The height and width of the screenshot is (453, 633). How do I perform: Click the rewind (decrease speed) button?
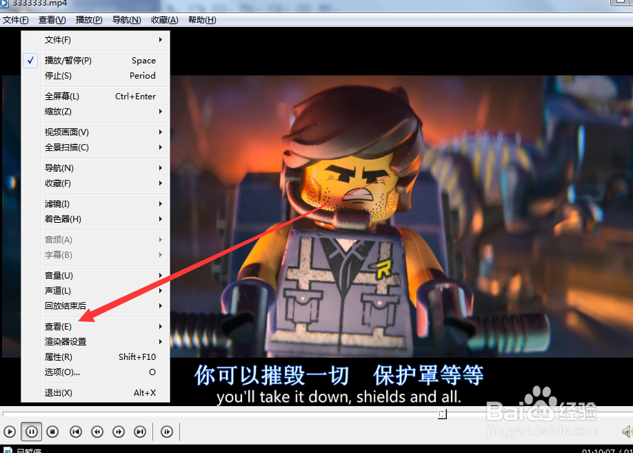97,432
